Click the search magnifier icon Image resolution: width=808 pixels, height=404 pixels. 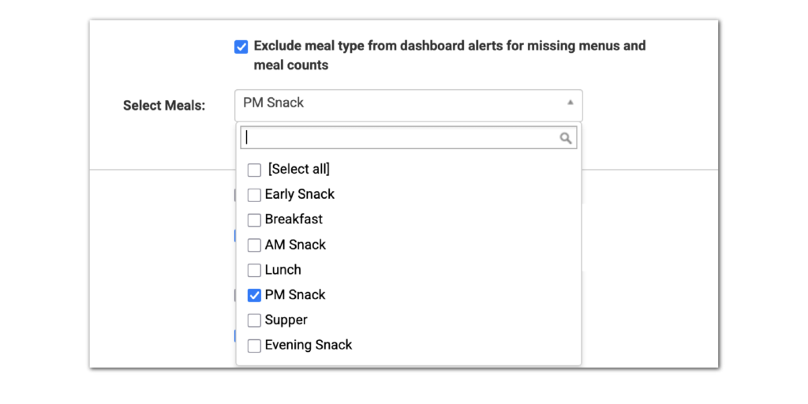click(565, 138)
